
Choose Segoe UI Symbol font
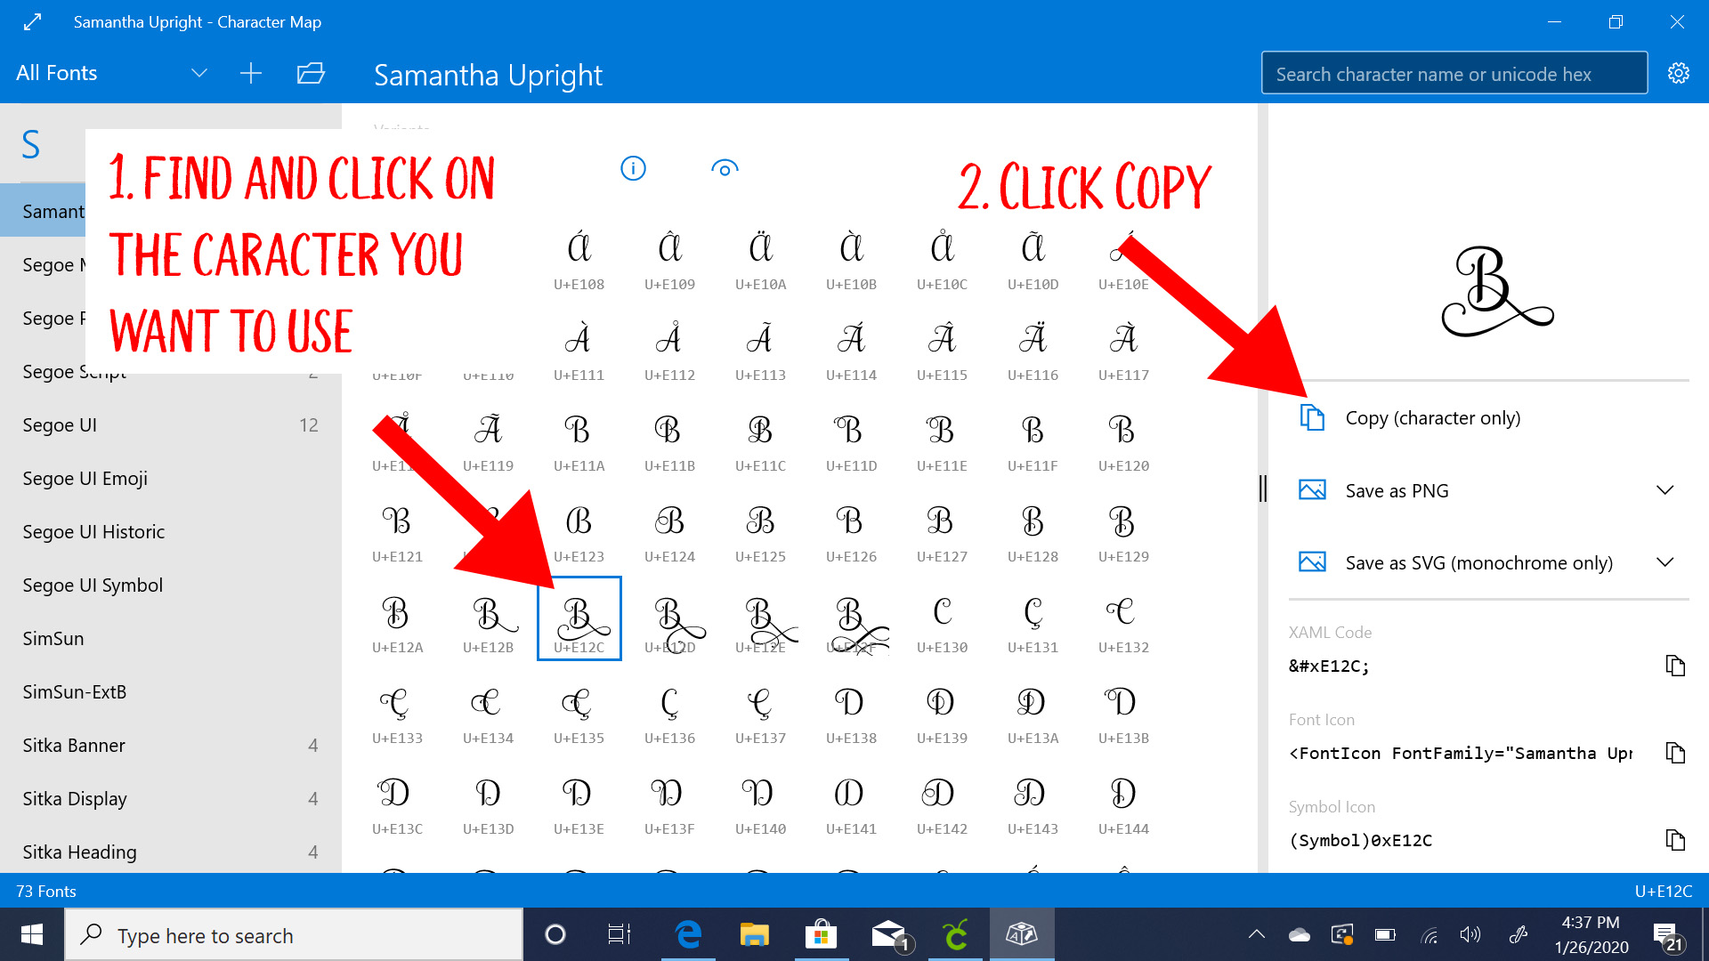[x=170, y=585]
